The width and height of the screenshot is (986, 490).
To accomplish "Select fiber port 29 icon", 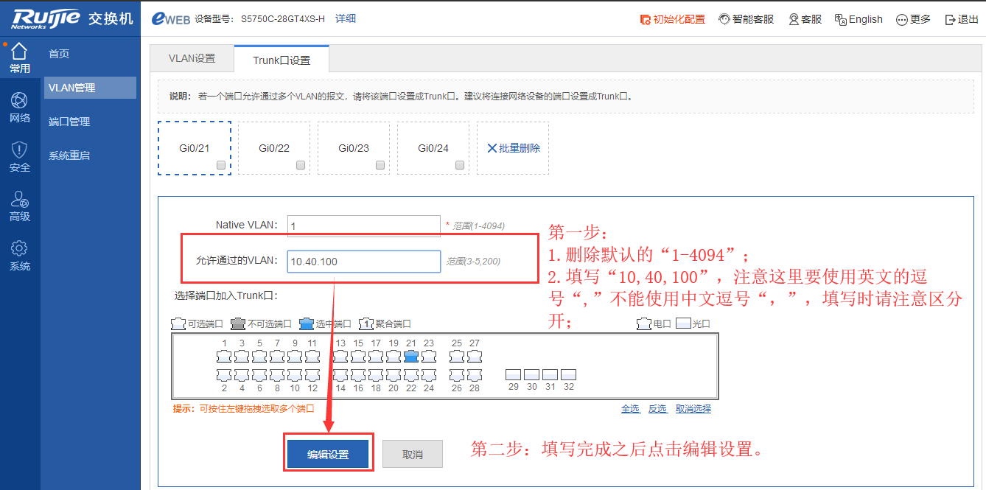I will [x=514, y=375].
